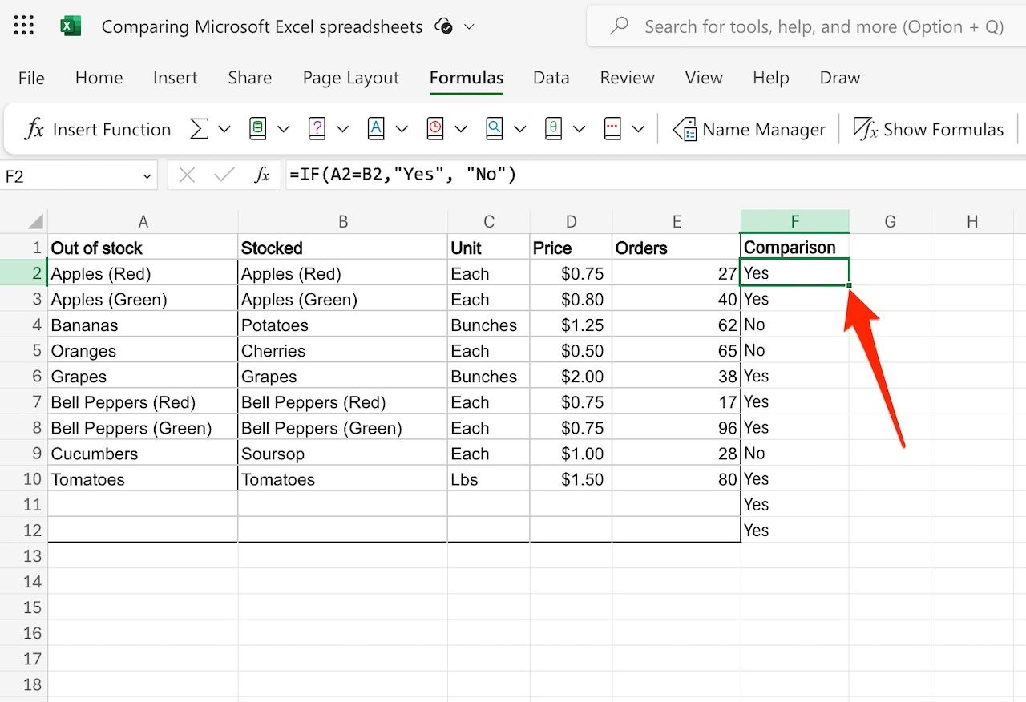The image size is (1026, 702).
Task: Open the Name Manager
Action: coord(749,129)
